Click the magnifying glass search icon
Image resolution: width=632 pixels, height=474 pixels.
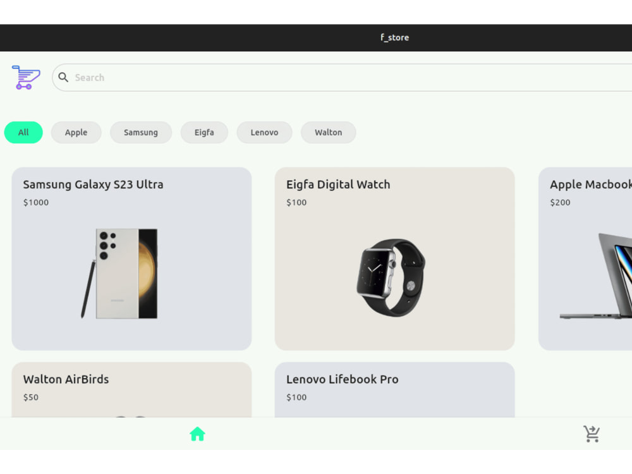tap(63, 77)
